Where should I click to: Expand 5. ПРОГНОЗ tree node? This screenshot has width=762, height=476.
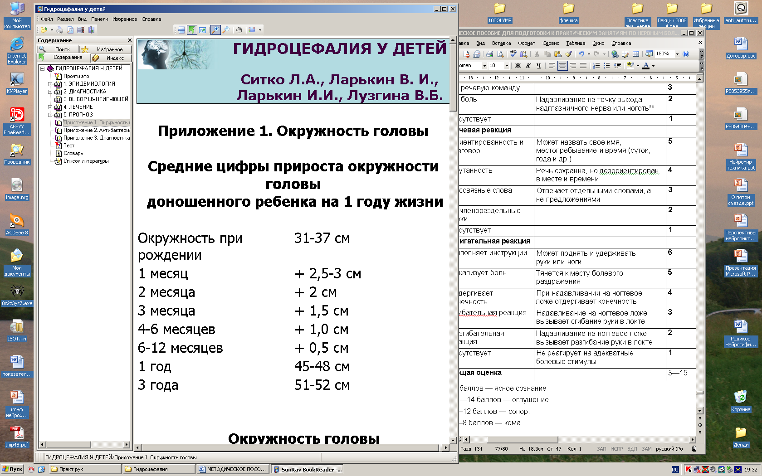(x=50, y=115)
